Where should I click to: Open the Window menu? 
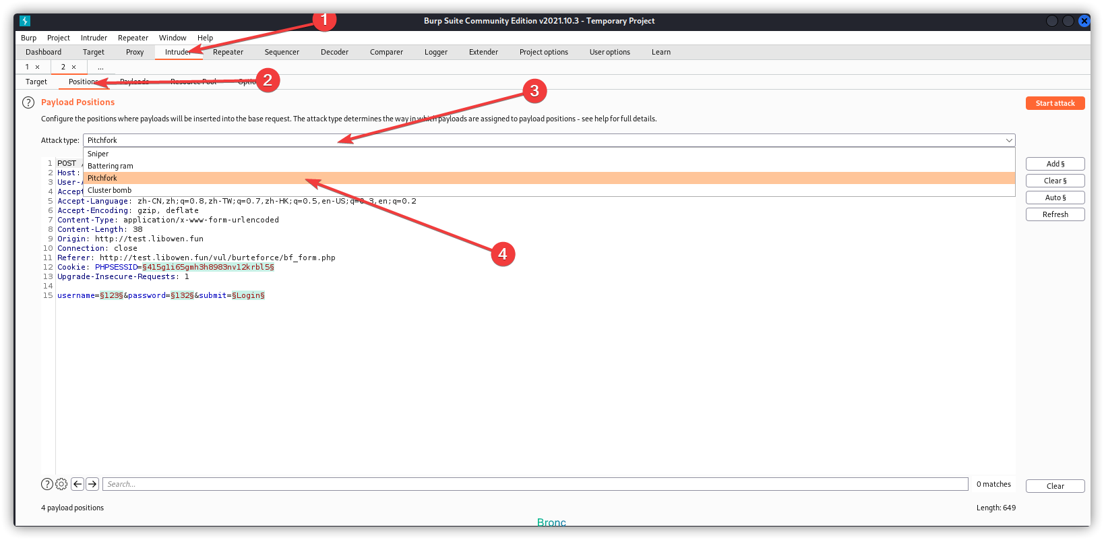(x=173, y=38)
